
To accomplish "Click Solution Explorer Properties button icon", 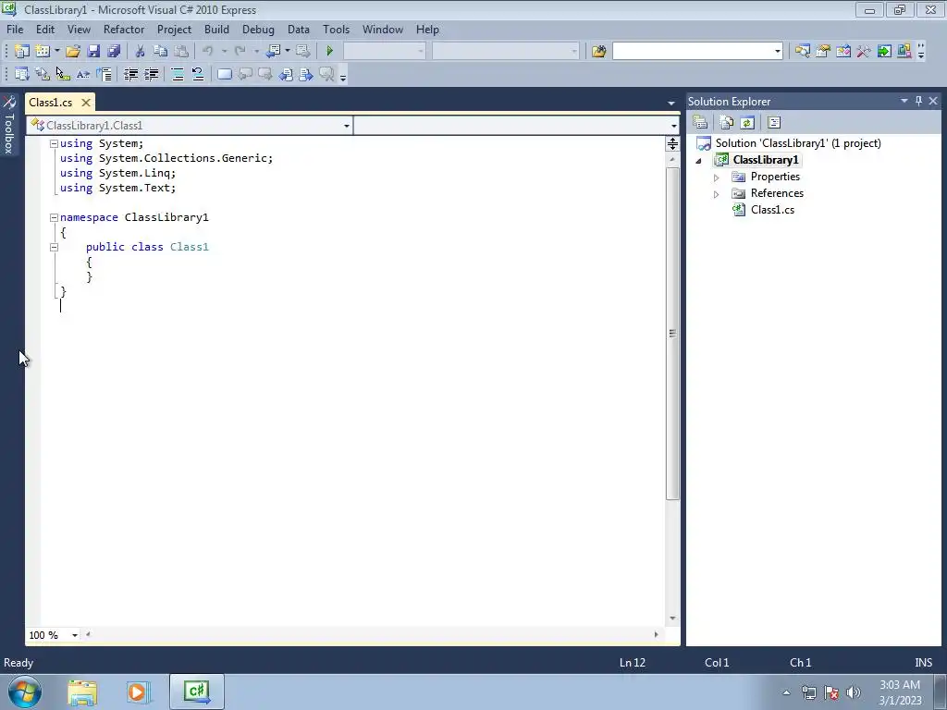I will [701, 123].
